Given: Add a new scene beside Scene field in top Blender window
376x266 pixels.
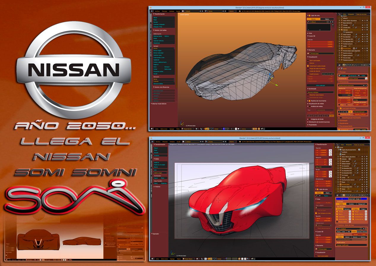Looking at the screenshot, I should click(x=222, y=11).
